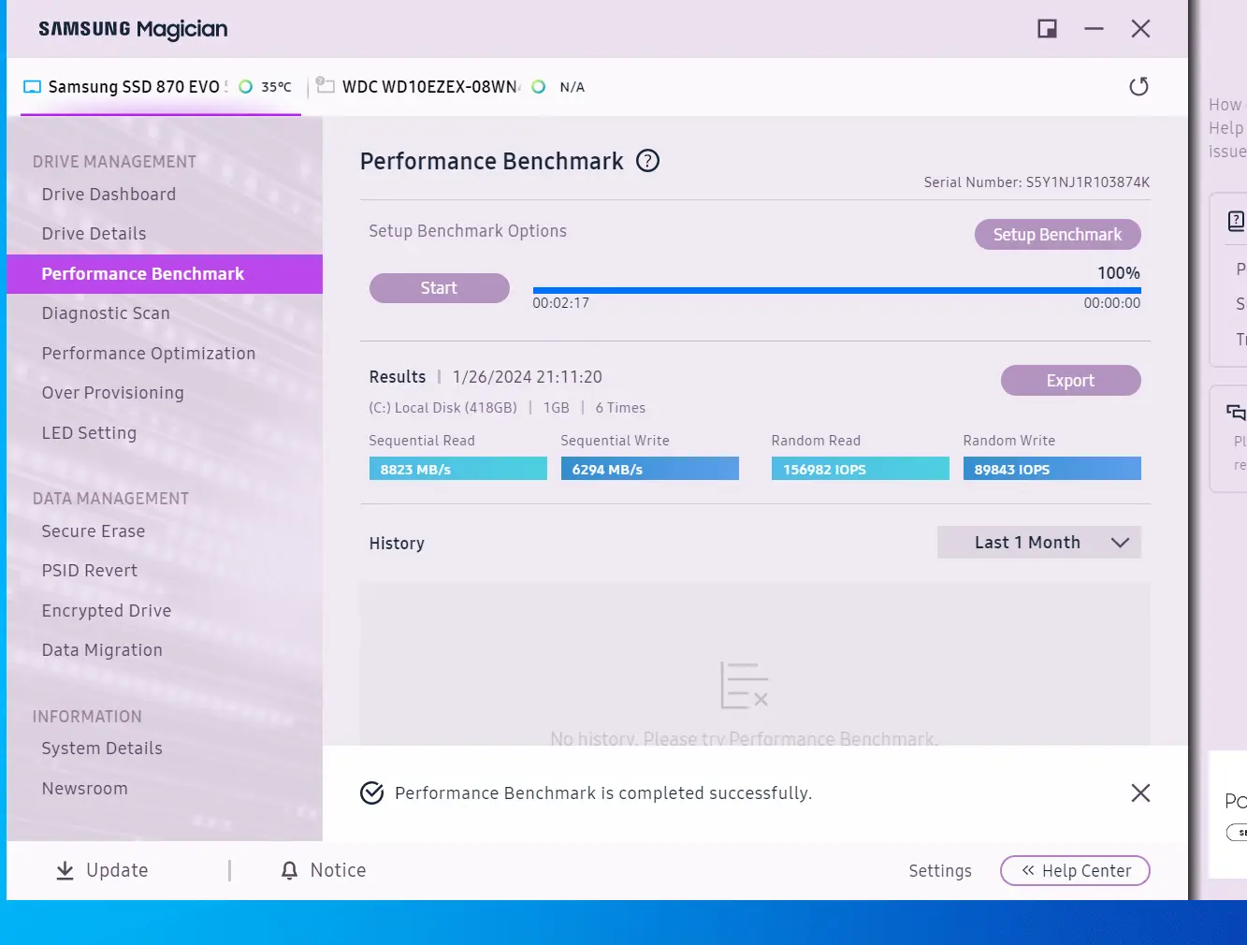Go to Diagnostic Scan
Screen dimensions: 1247x945
(106, 313)
